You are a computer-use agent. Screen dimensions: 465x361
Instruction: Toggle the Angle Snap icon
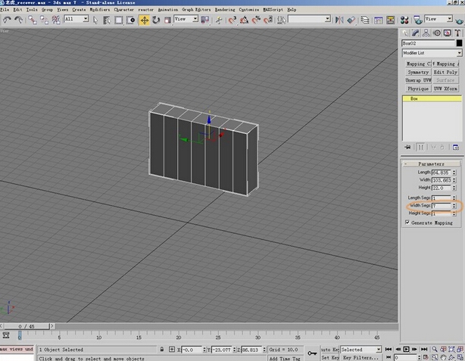pyautogui.click(x=244, y=20)
